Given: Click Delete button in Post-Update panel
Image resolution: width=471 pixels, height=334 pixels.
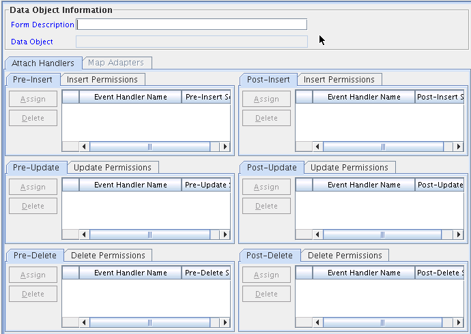Looking at the screenshot, I should [266, 206].
